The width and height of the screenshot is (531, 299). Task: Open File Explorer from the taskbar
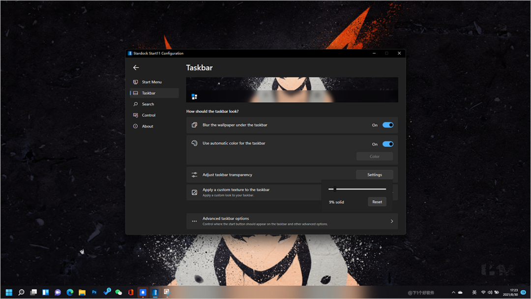82,292
